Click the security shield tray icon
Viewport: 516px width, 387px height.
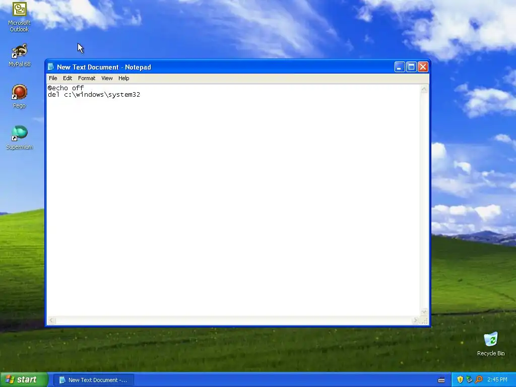[460, 379]
